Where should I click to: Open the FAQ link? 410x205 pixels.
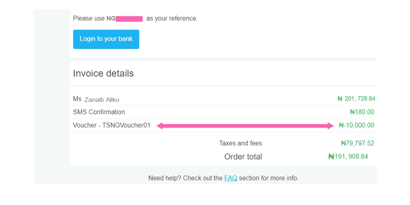click(x=231, y=178)
